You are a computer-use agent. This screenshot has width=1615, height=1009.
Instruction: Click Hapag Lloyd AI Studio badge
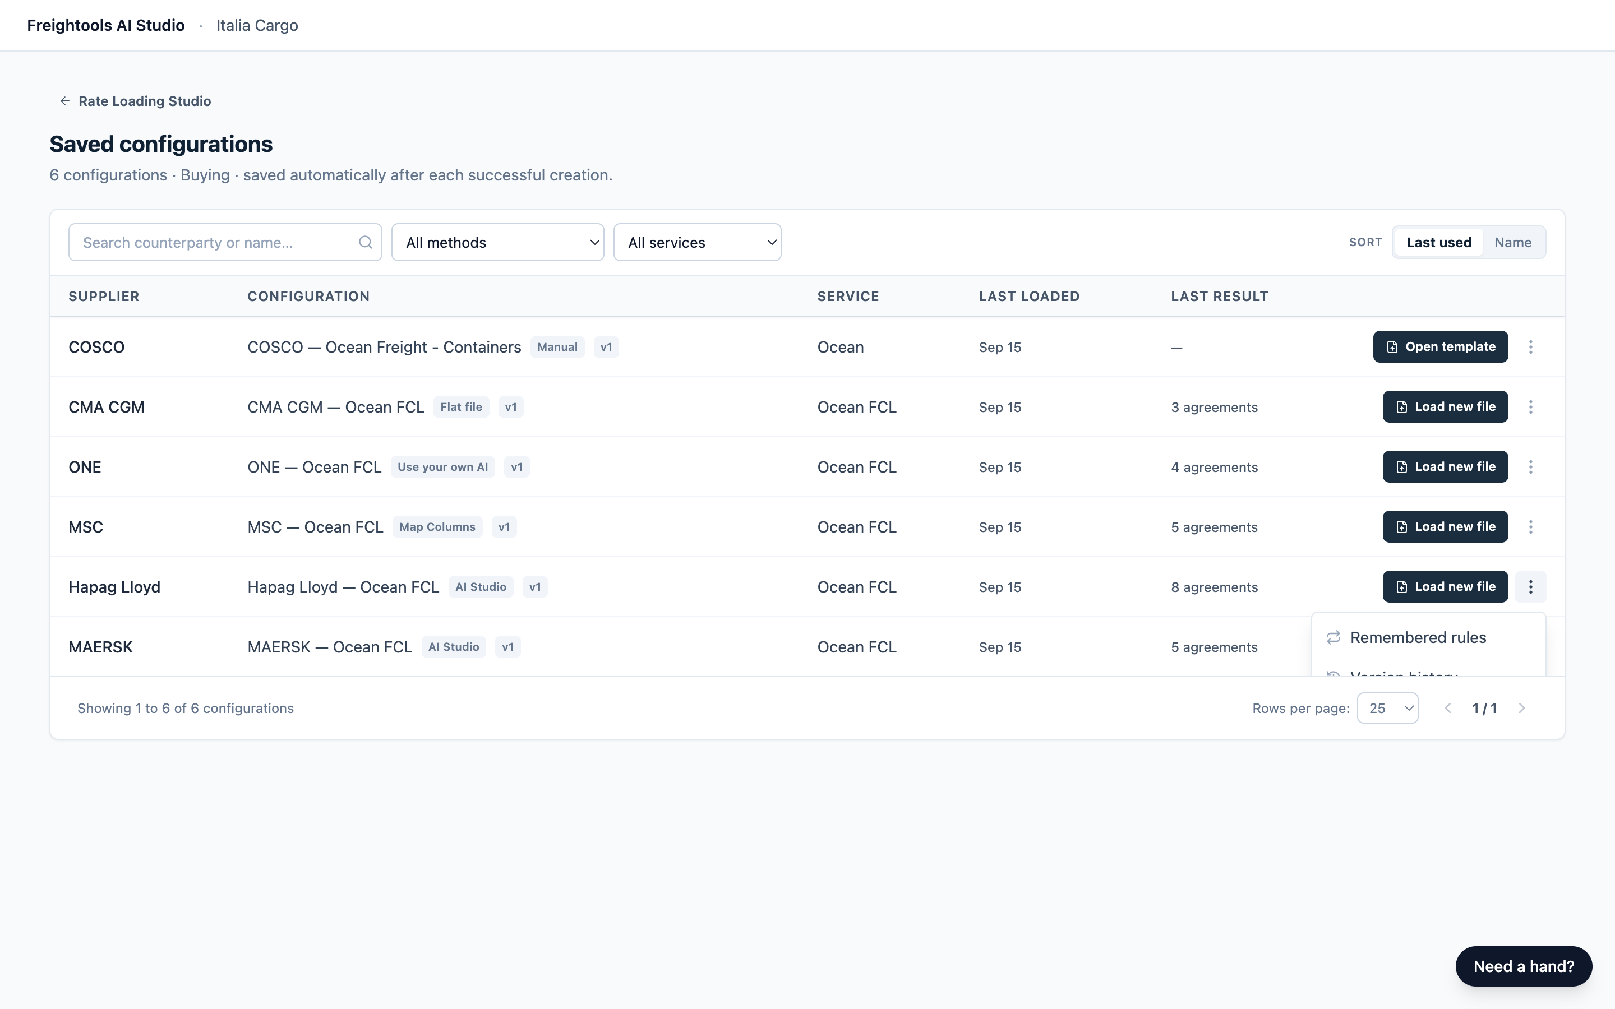pyautogui.click(x=481, y=587)
